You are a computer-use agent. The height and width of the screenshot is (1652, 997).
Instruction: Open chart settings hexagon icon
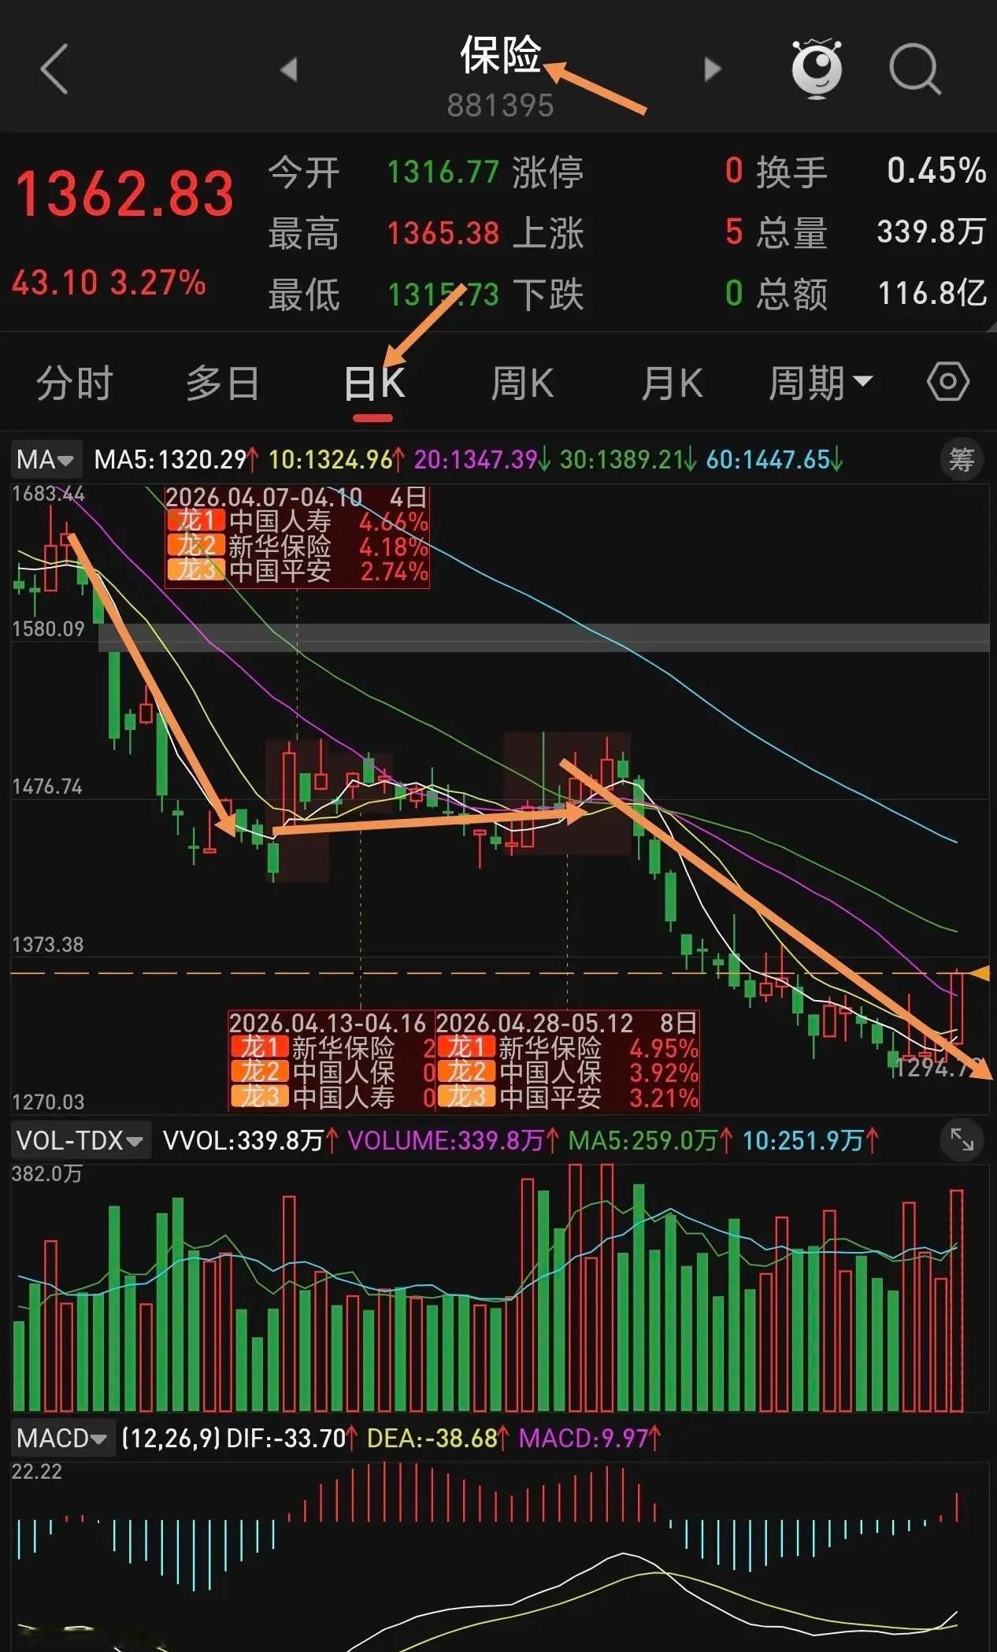tap(947, 382)
